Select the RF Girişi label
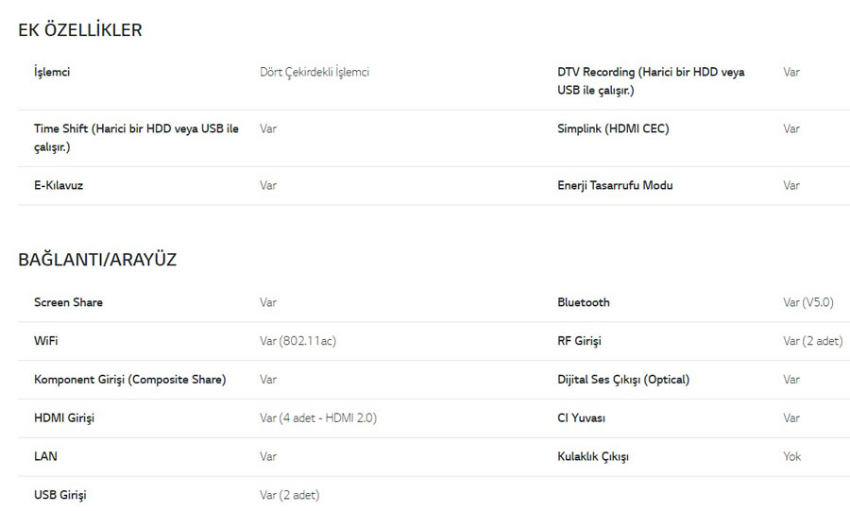 (x=580, y=341)
